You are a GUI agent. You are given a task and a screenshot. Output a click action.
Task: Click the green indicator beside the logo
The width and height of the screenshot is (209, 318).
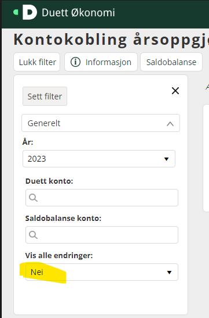pyautogui.click(x=16, y=12)
